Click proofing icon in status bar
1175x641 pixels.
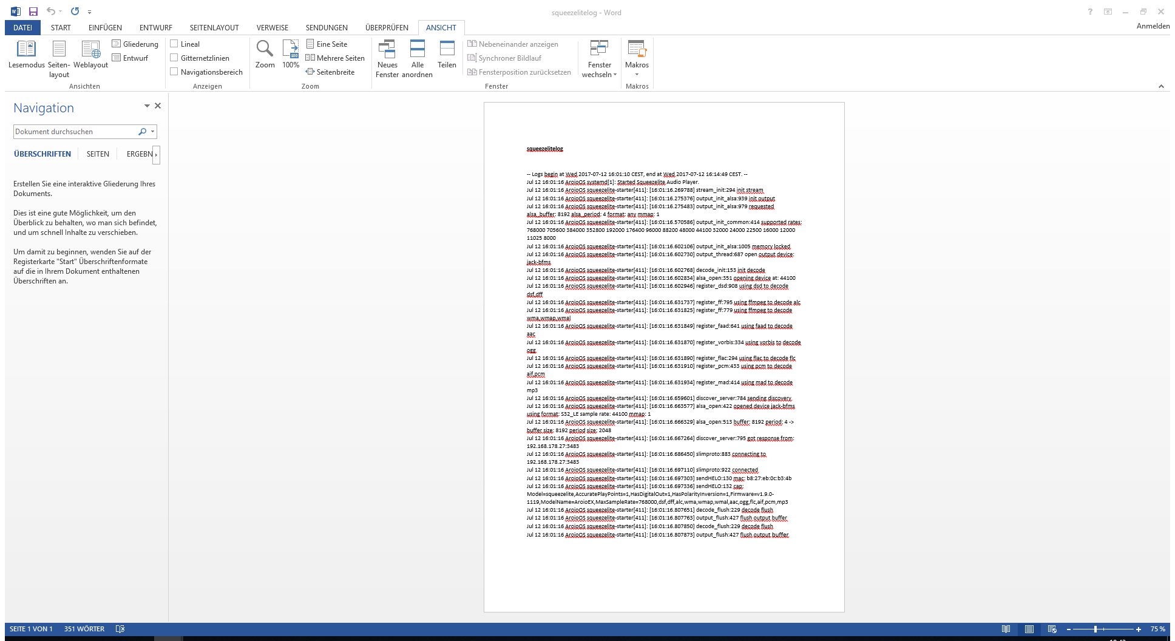[x=120, y=629]
